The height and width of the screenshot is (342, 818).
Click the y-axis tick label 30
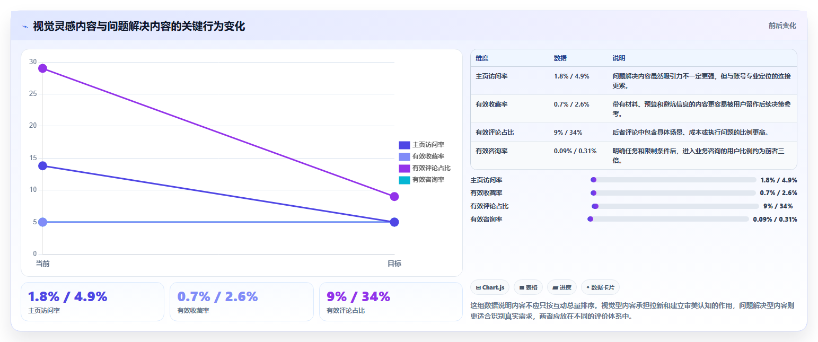click(x=33, y=62)
